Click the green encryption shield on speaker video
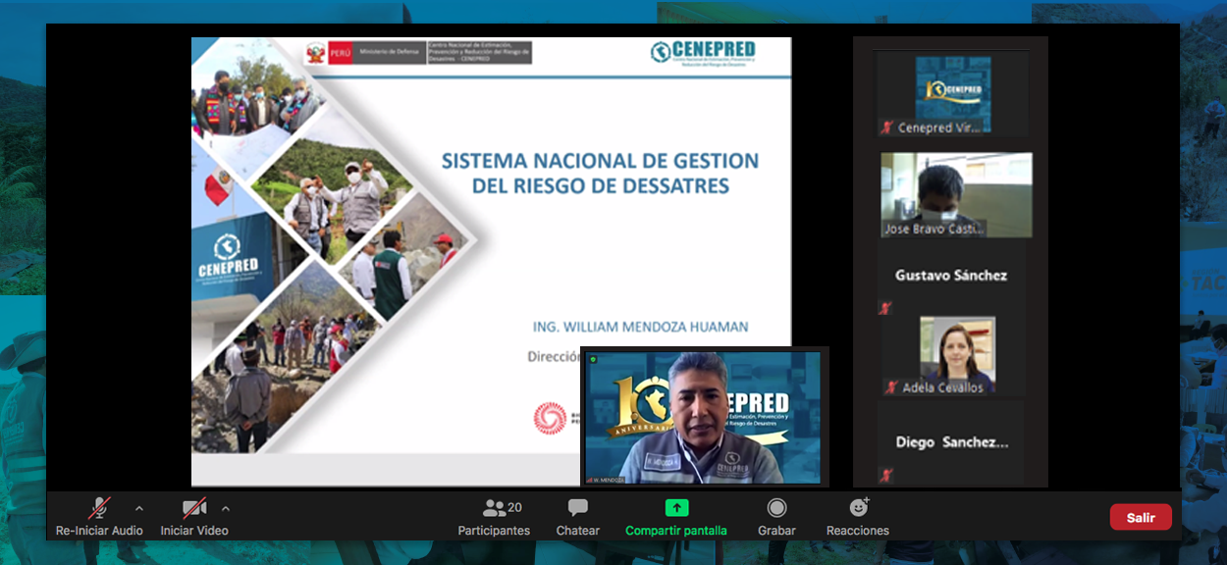The width and height of the screenshot is (1227, 565). tap(593, 359)
